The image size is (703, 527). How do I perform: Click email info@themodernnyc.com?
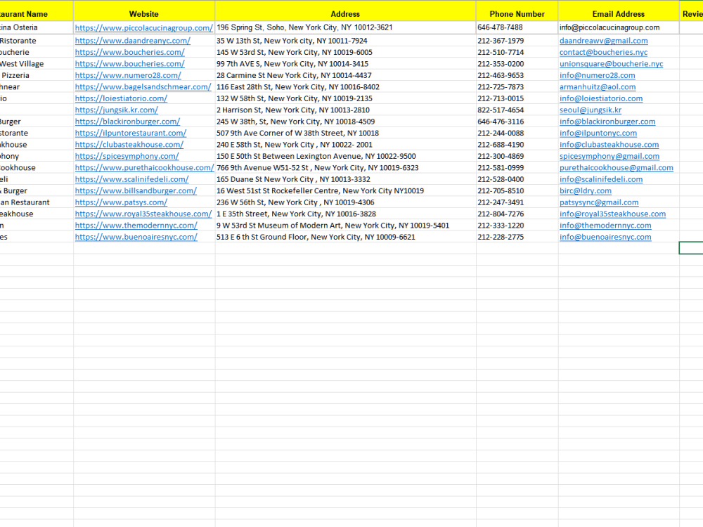605,226
